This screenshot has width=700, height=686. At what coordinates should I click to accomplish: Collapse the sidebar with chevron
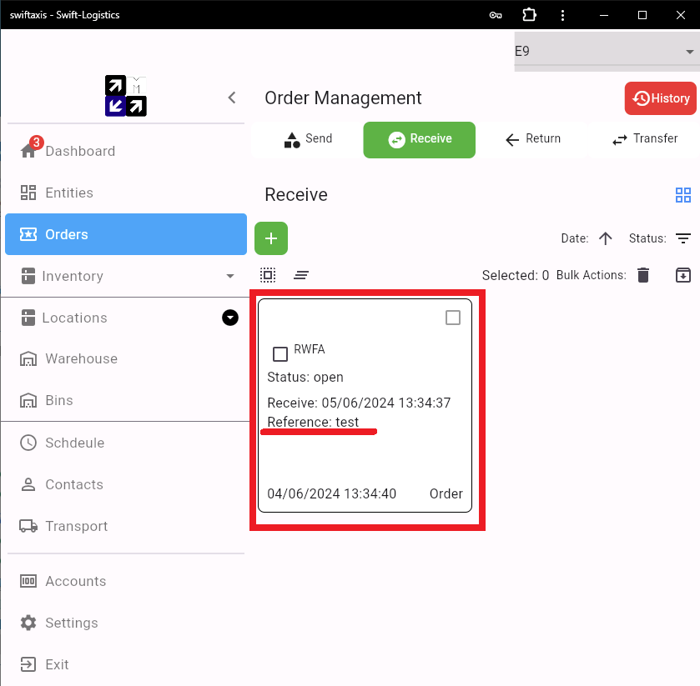(232, 98)
